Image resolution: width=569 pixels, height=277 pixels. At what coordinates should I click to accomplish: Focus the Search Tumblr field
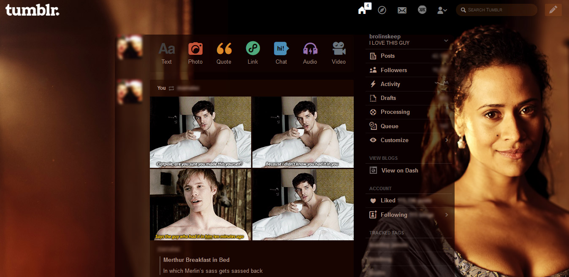[x=496, y=10]
